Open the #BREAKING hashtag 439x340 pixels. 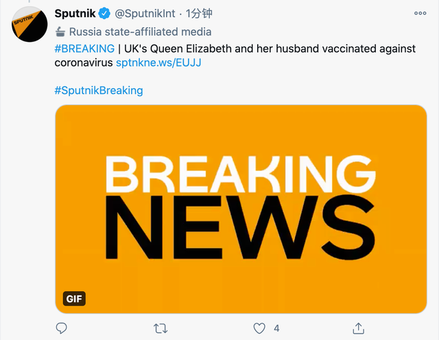coord(84,49)
